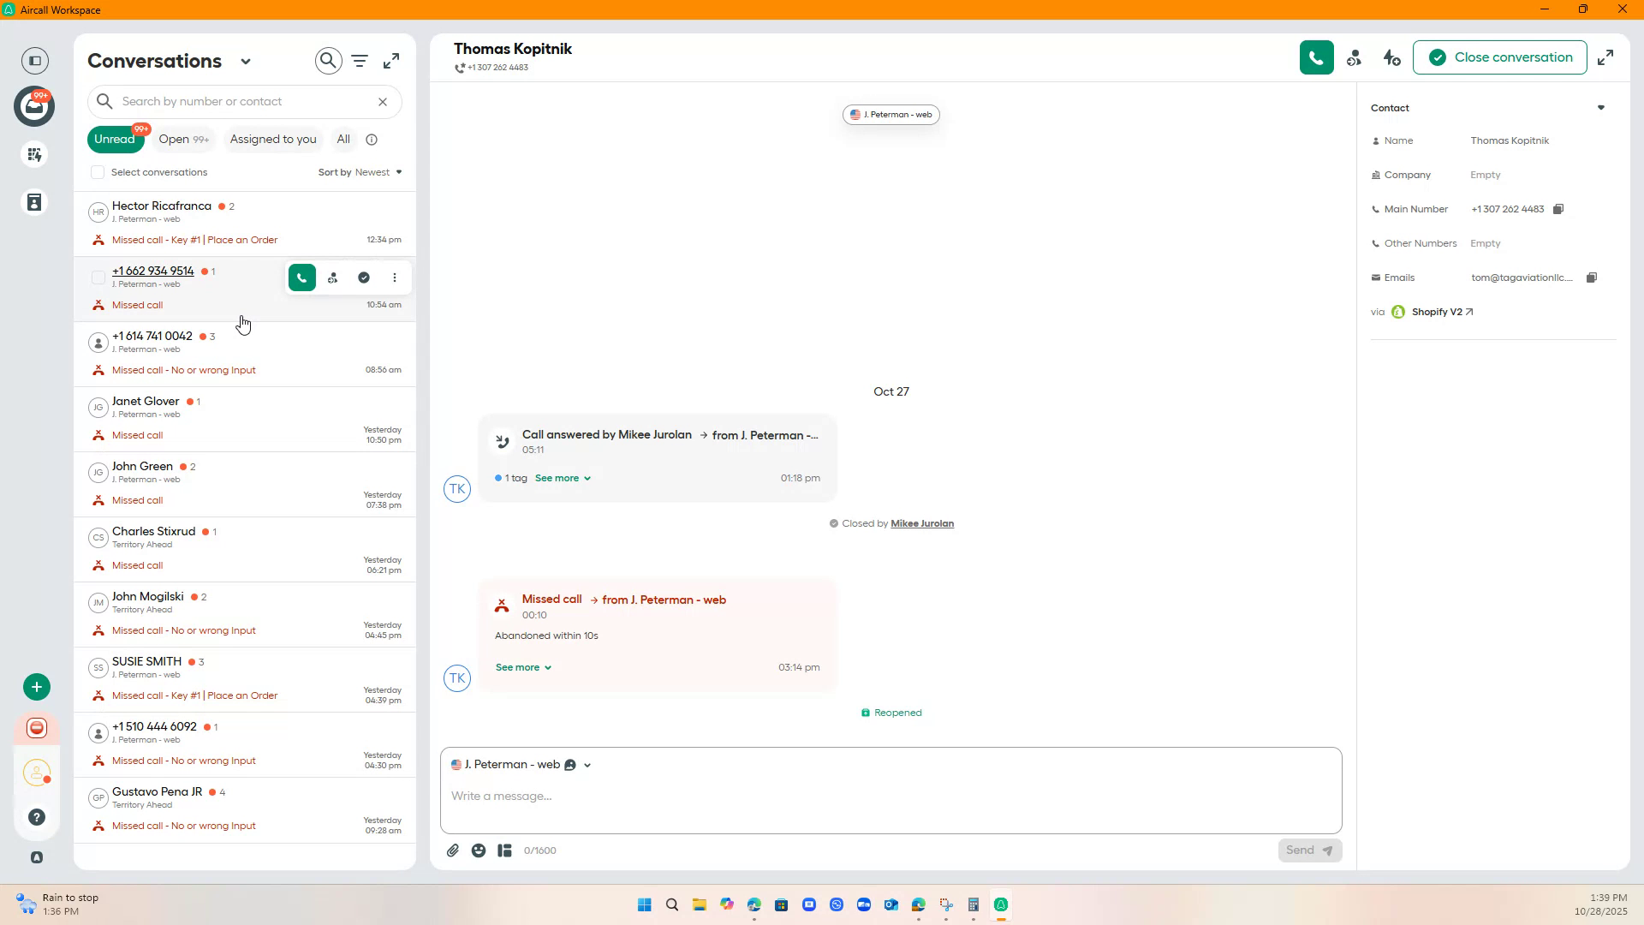Open the conversation filter icon

360,61
